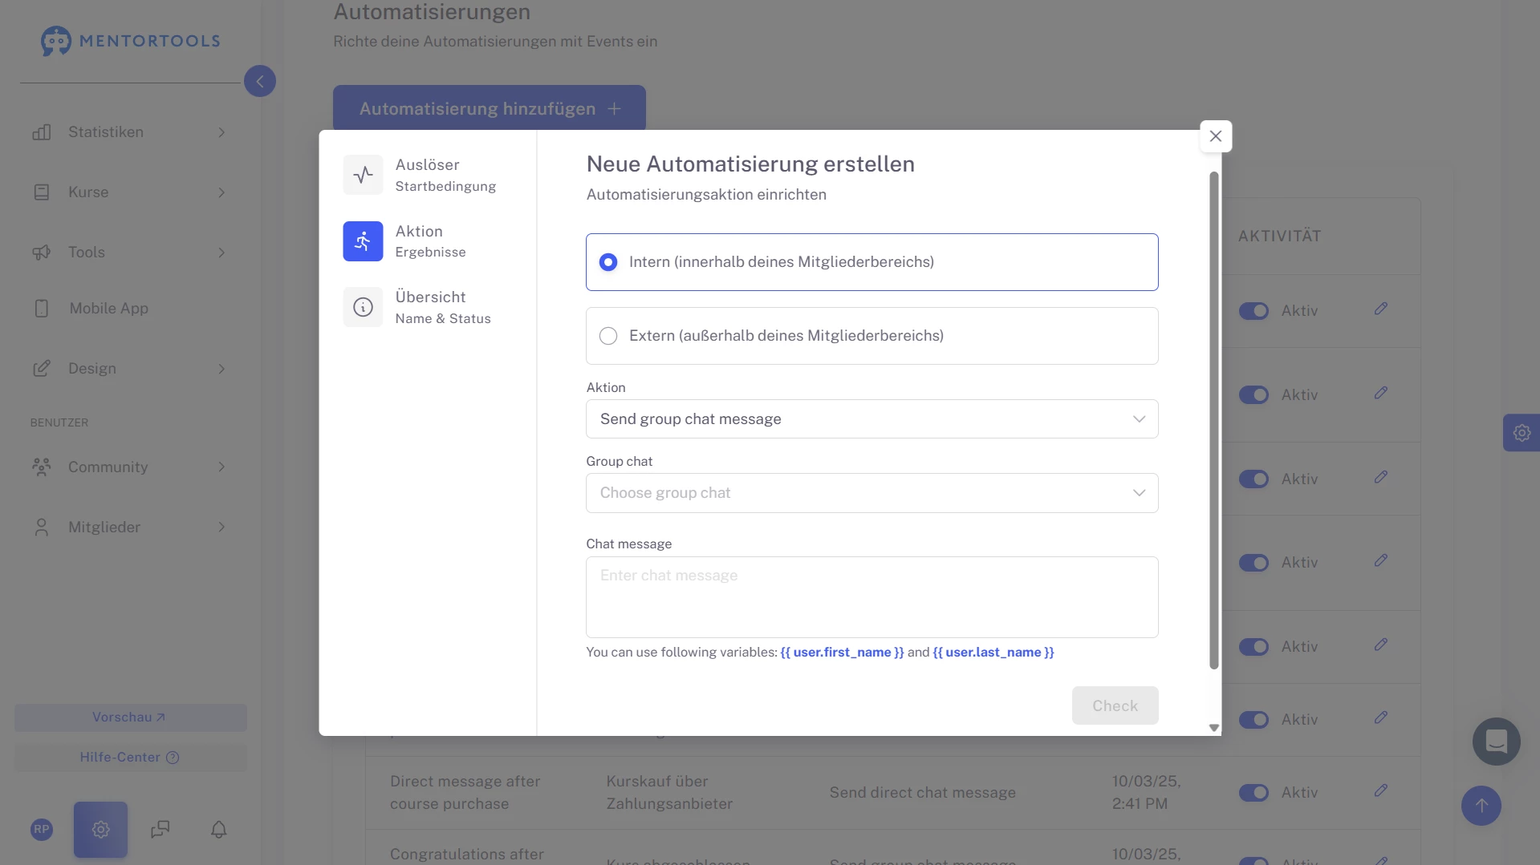
Task: Collapse the sidebar with arrow button
Action: pos(259,81)
